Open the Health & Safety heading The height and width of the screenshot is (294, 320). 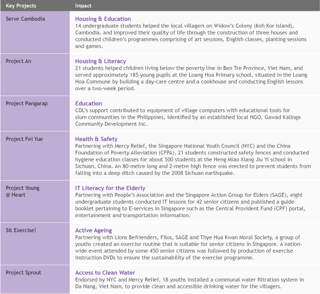tap(96, 139)
